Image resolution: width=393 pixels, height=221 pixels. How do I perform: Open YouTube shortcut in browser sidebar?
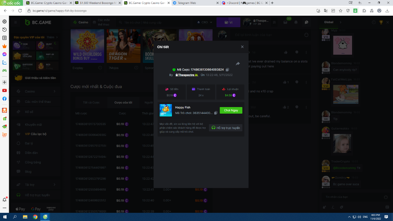coord(5,90)
